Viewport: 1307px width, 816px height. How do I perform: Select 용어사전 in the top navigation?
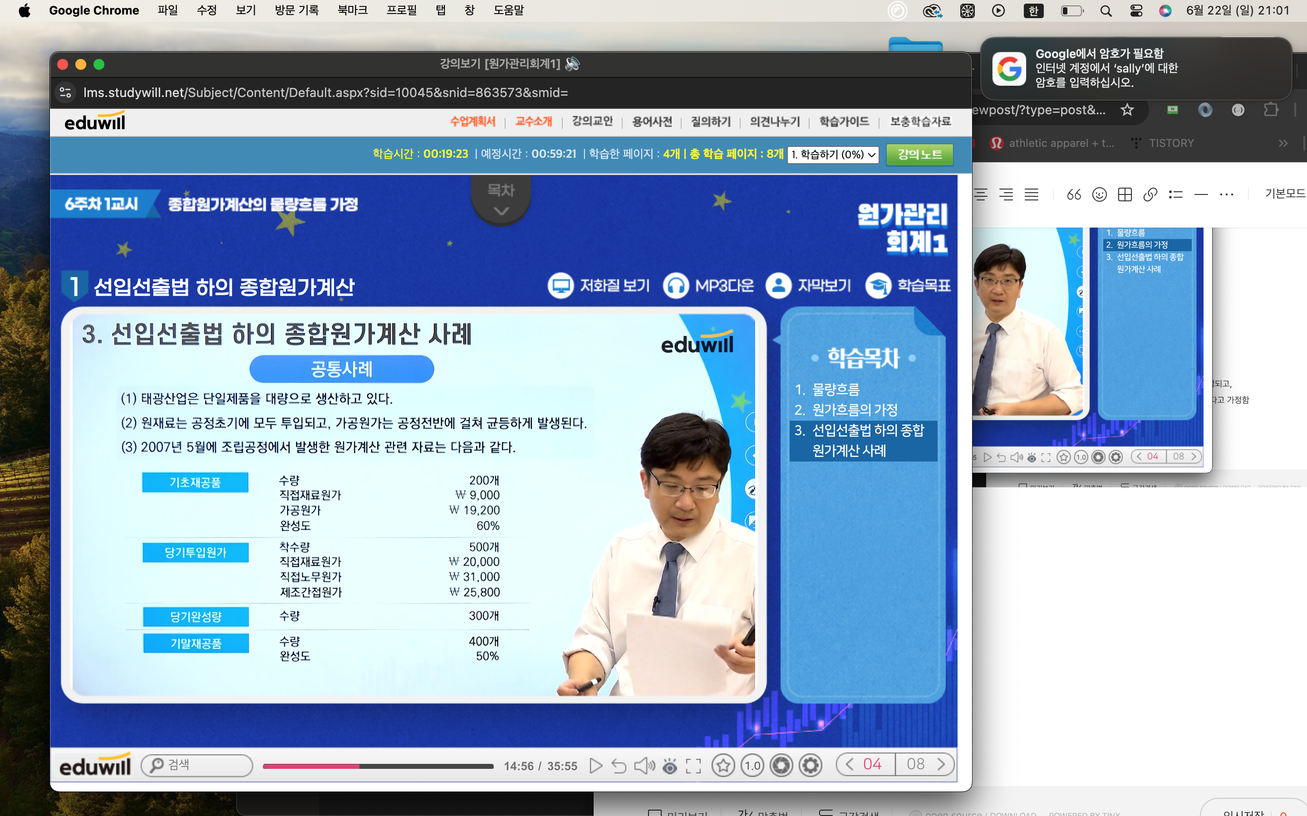tap(652, 121)
